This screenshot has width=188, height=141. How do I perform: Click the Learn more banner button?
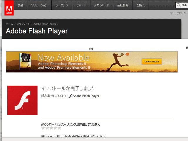coord(152,61)
